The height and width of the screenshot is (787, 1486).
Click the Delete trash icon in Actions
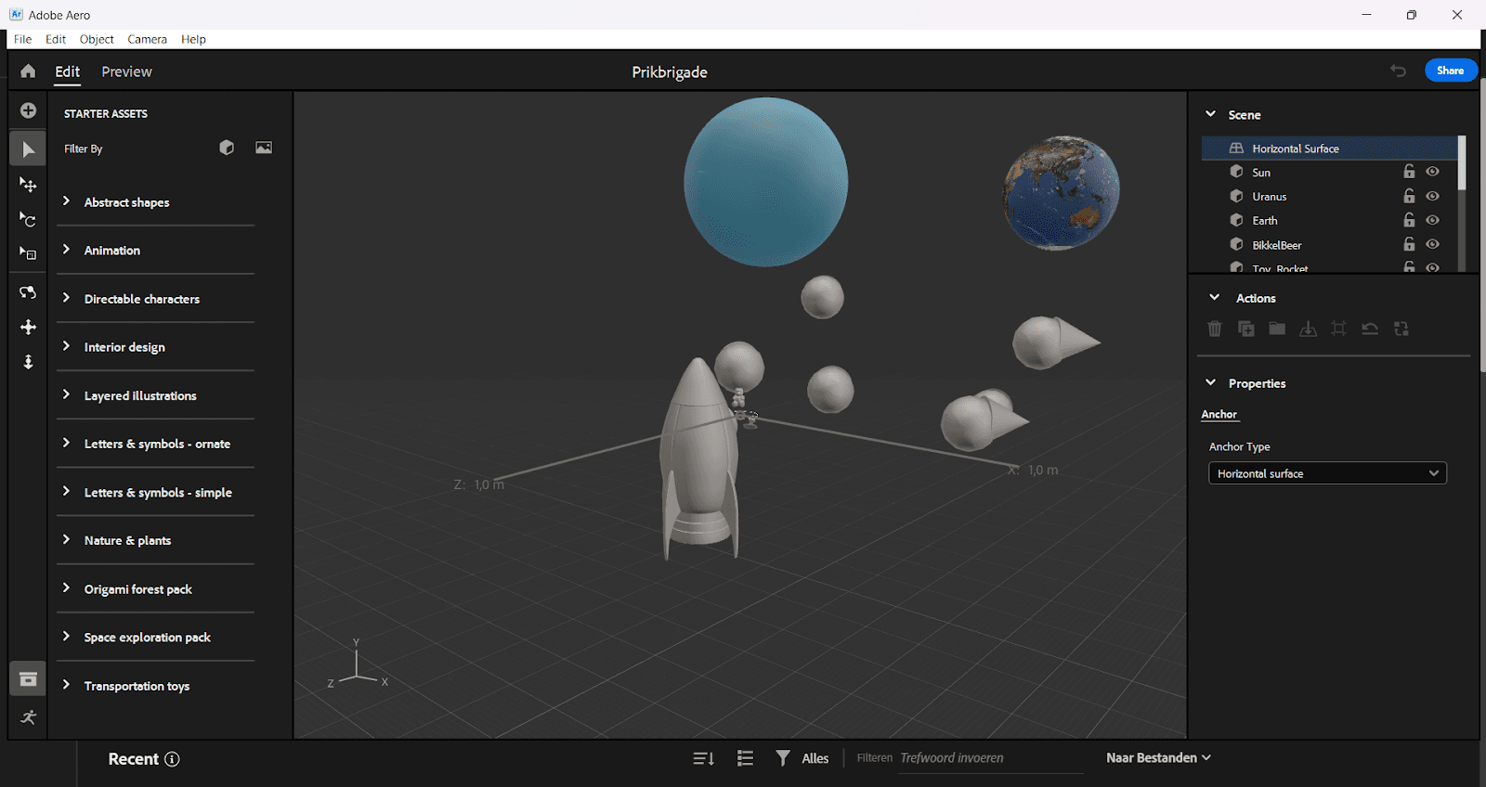click(x=1215, y=329)
